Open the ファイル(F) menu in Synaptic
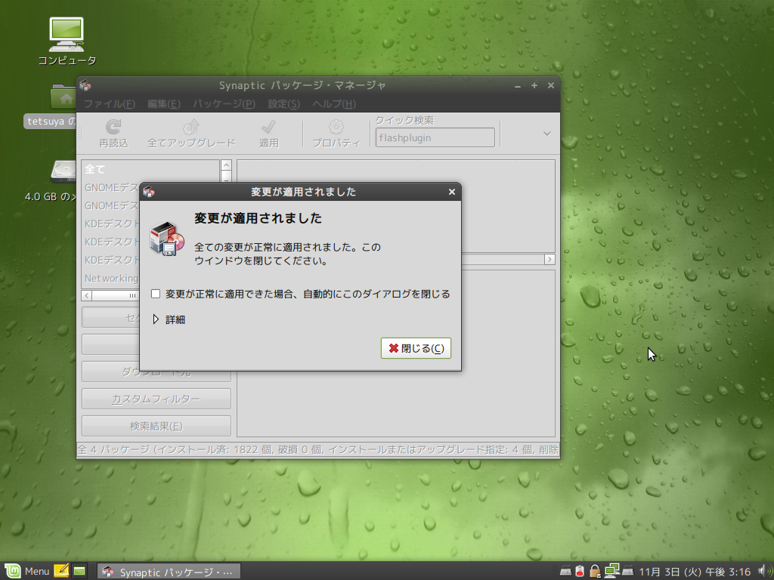 [x=109, y=103]
